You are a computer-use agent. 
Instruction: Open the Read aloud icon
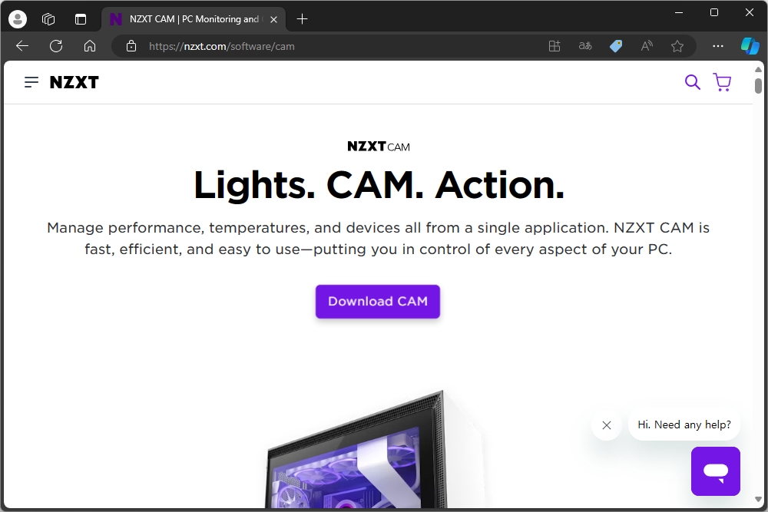point(647,46)
